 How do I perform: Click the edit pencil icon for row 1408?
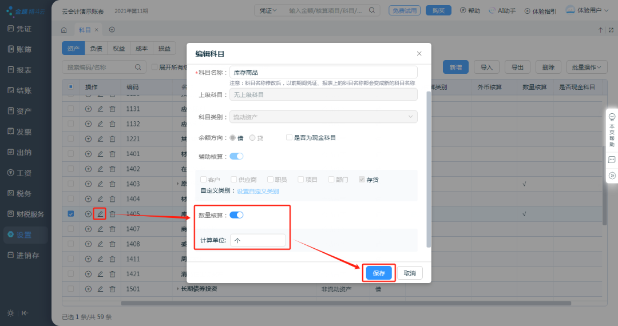pyautogui.click(x=100, y=244)
